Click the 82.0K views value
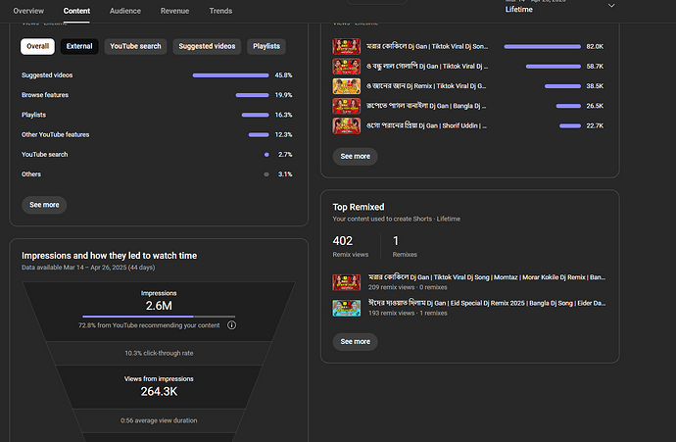 (595, 46)
